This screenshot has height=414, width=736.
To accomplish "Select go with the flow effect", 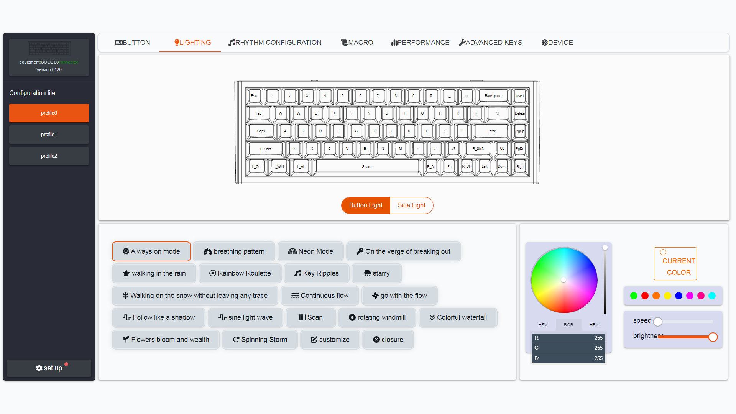I will 399,296.
